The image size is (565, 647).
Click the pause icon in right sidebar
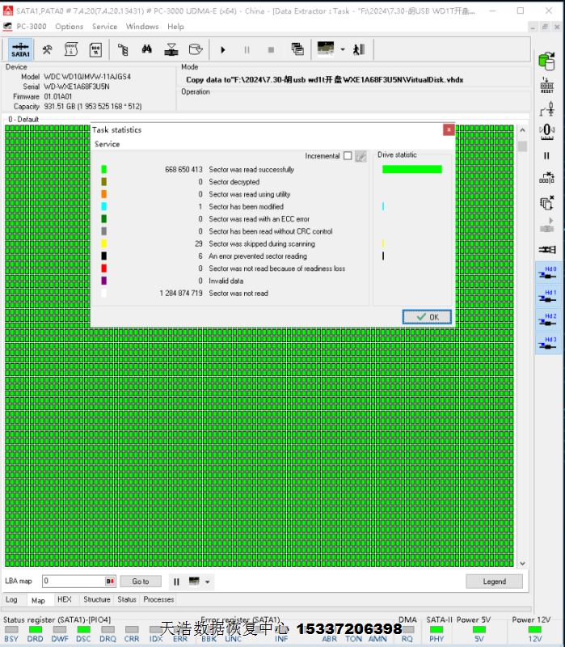pyautogui.click(x=546, y=155)
